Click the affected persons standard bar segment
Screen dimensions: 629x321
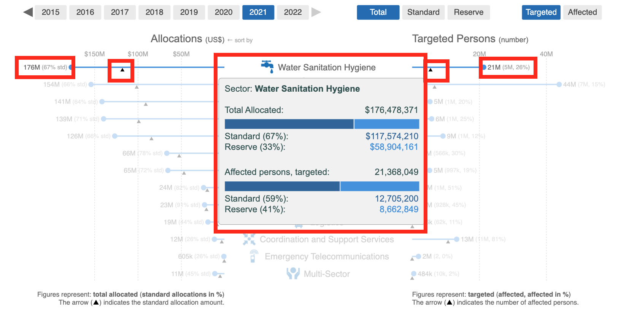[x=282, y=186]
